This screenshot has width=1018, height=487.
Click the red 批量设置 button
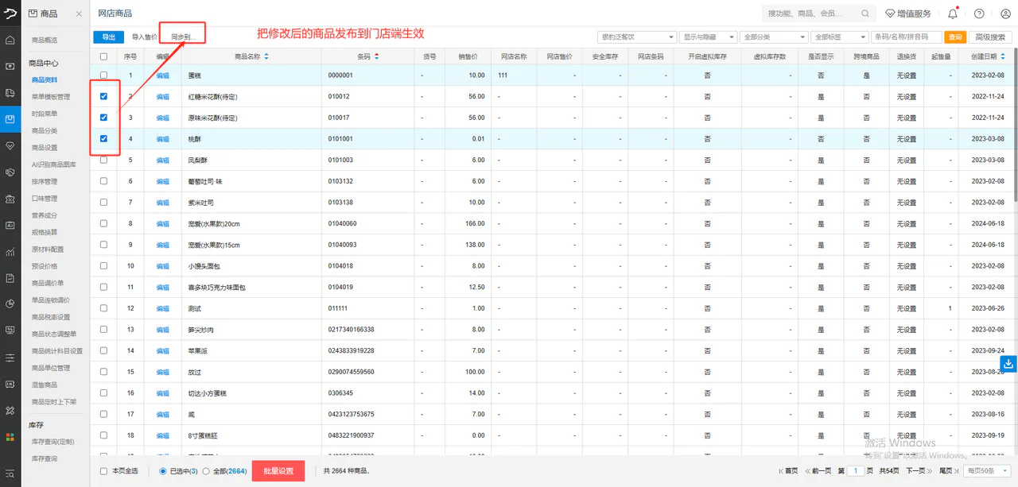point(278,471)
